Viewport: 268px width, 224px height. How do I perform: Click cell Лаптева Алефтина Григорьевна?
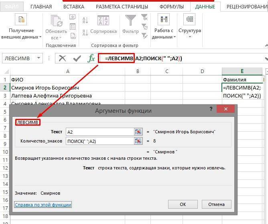coord(68,96)
